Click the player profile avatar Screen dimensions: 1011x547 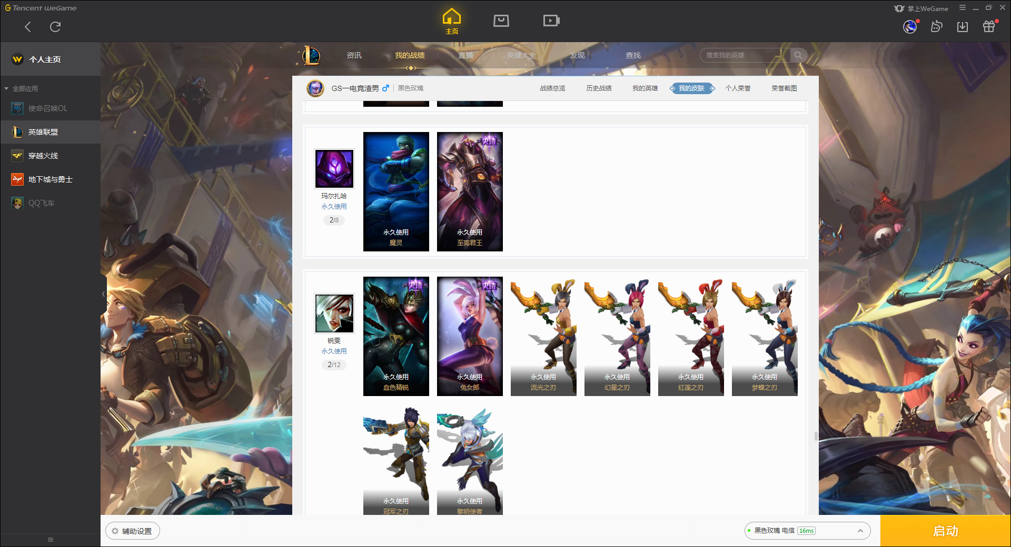tap(315, 88)
